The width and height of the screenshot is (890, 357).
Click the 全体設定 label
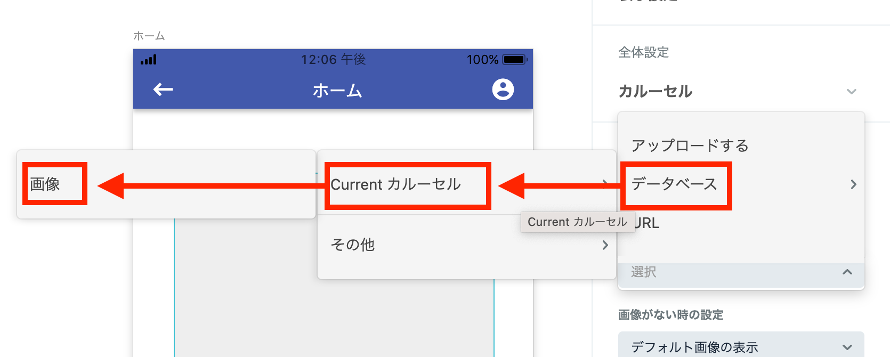click(x=643, y=52)
